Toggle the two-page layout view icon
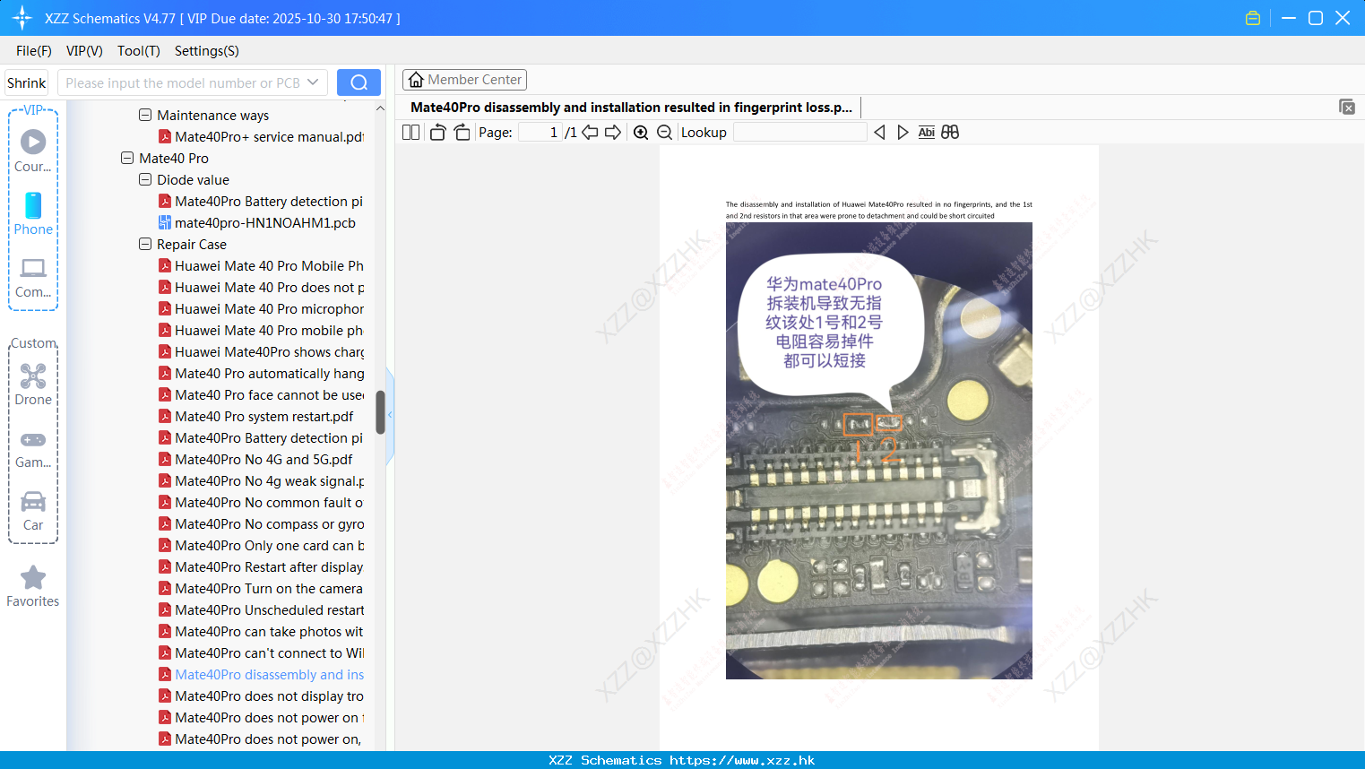The height and width of the screenshot is (769, 1365). click(410, 132)
